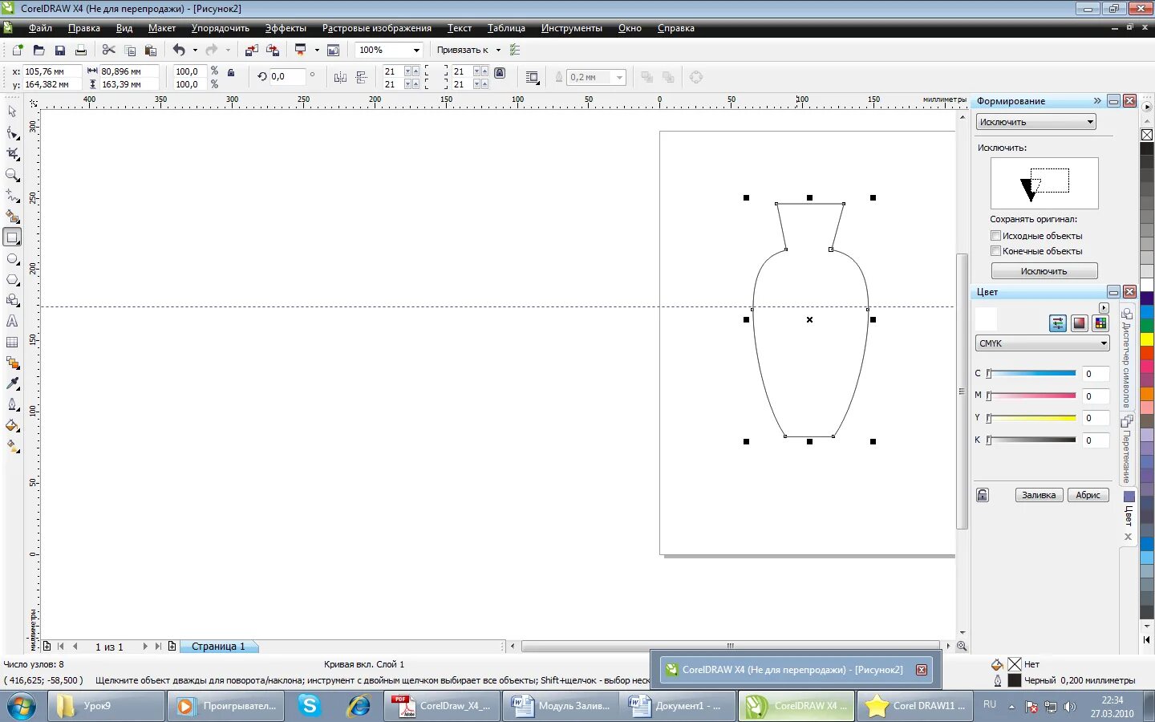This screenshot has width=1155, height=722.
Task: Open the Упорядочить menu
Action: point(221,28)
